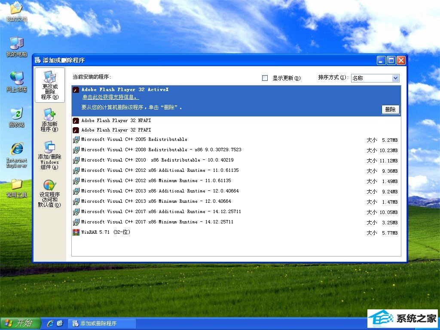Click the Visual C++ 2017 Minimum Runtime icon
Image resolution: width=440 pixels, height=330 pixels.
tap(76, 222)
